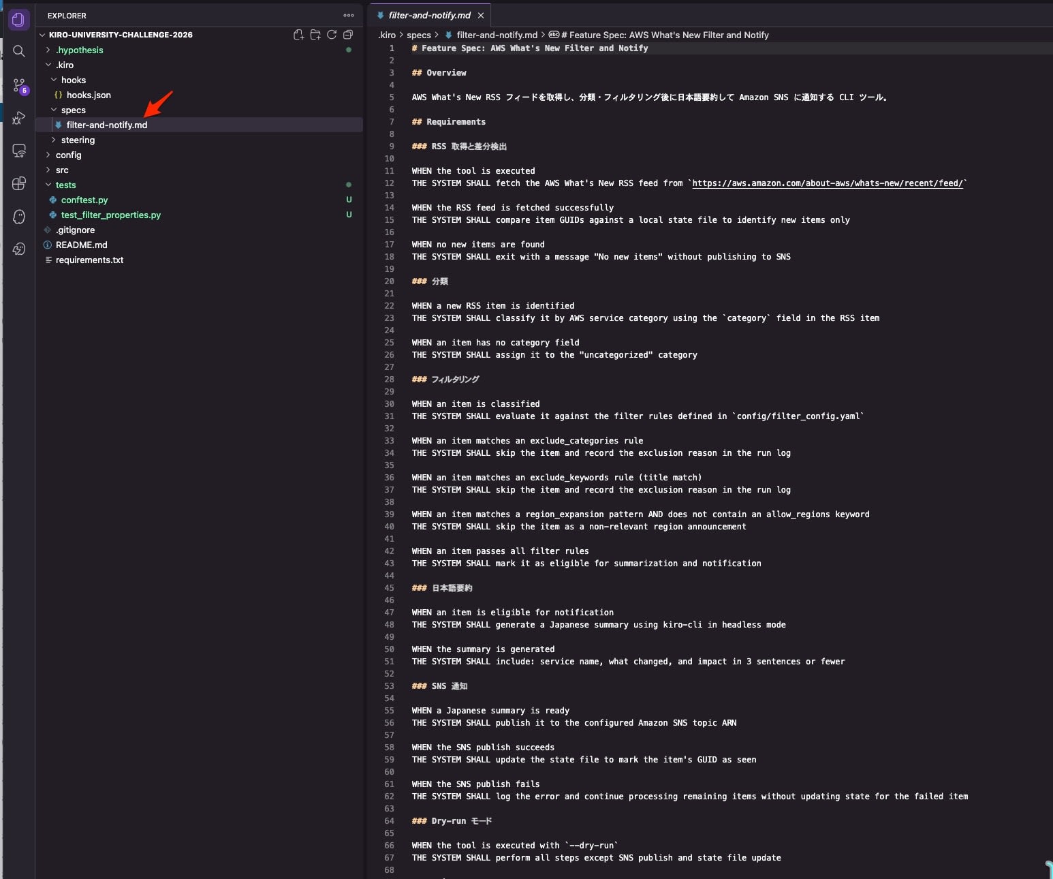Click the EXPLORER panel title
The image size is (1053, 879).
[67, 16]
